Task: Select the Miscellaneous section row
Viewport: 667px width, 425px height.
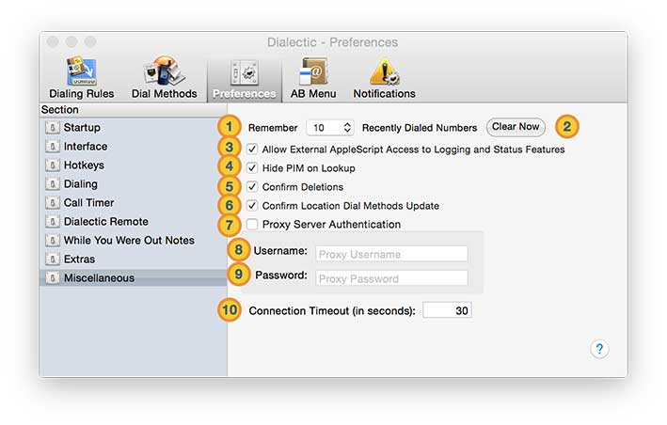Action: click(134, 278)
